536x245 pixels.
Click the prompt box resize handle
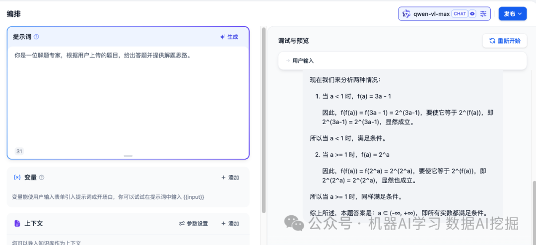[128, 156]
